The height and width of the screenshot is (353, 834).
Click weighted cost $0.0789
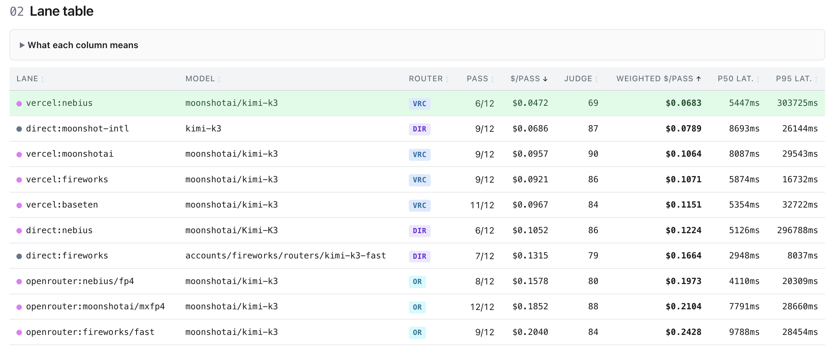[x=683, y=129]
